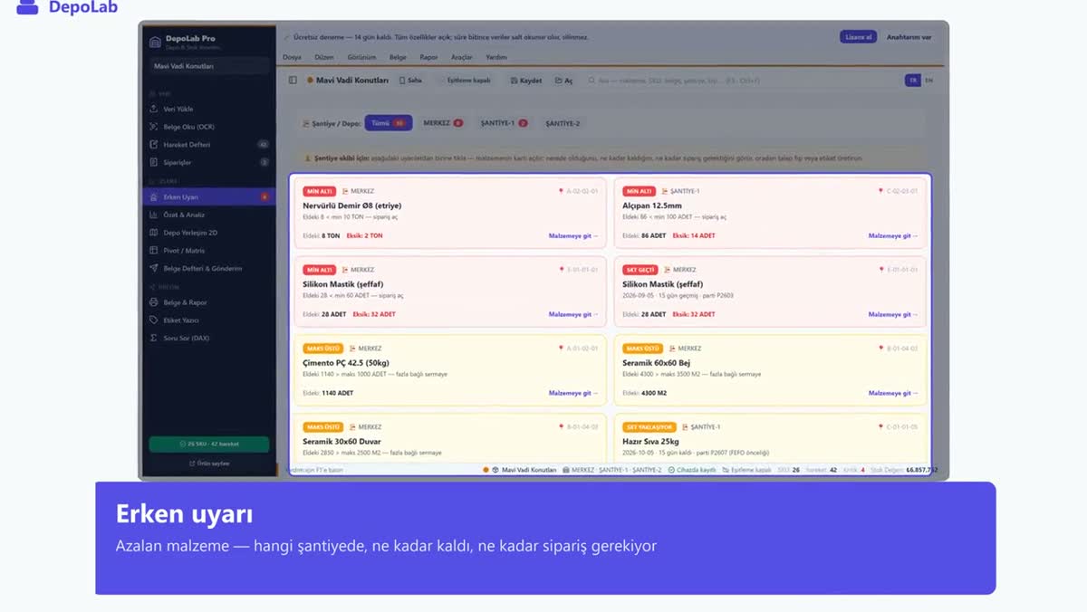
Task: Click the Pivot / Matris table icon
Action: pyautogui.click(x=154, y=251)
